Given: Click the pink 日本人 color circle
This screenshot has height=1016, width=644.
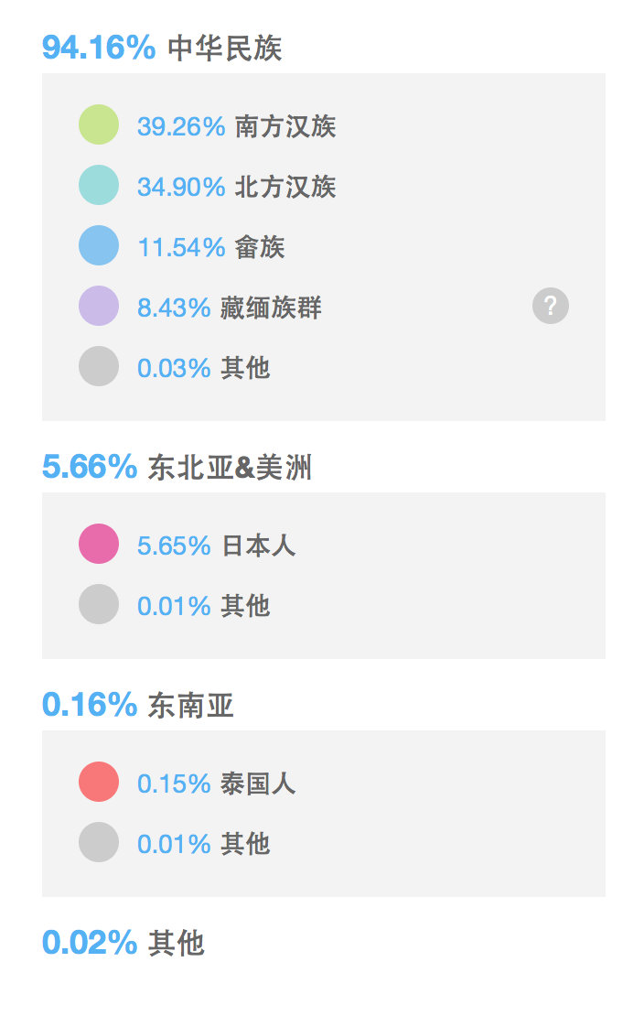Looking at the screenshot, I should coord(99,544).
